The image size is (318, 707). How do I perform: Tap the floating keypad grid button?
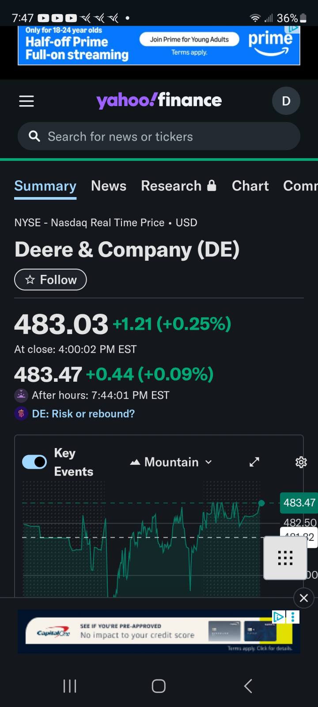tap(285, 558)
